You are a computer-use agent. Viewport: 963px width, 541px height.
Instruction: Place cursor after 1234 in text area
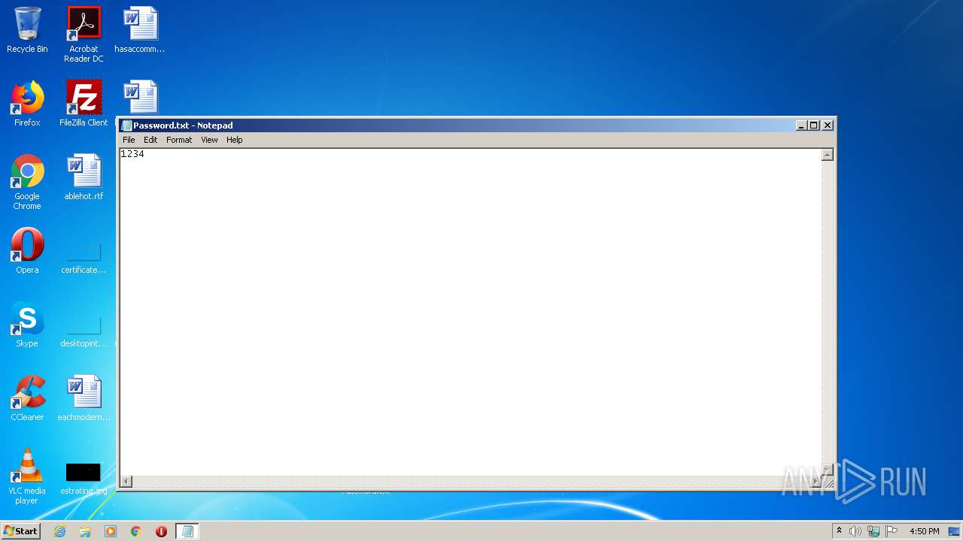pyautogui.click(x=145, y=154)
